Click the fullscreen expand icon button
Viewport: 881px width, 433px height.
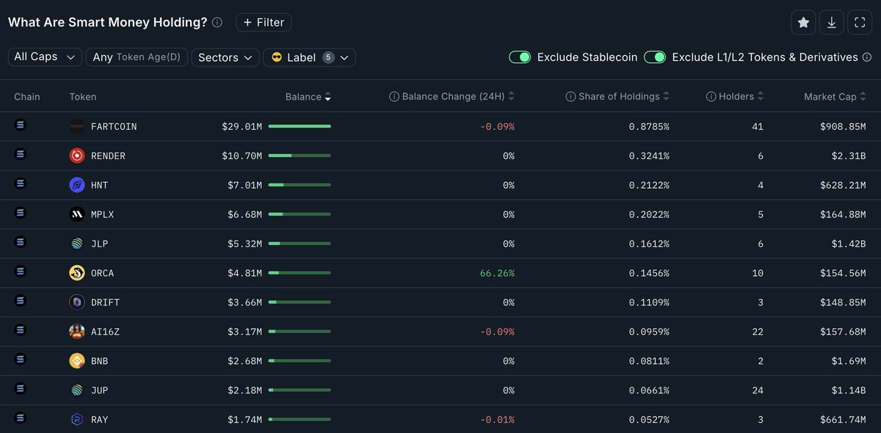[860, 23]
